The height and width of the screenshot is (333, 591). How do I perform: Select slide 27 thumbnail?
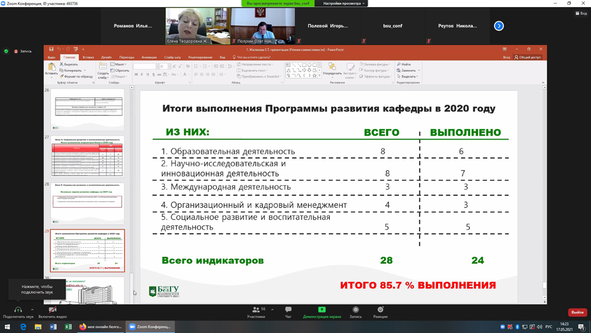[87, 157]
